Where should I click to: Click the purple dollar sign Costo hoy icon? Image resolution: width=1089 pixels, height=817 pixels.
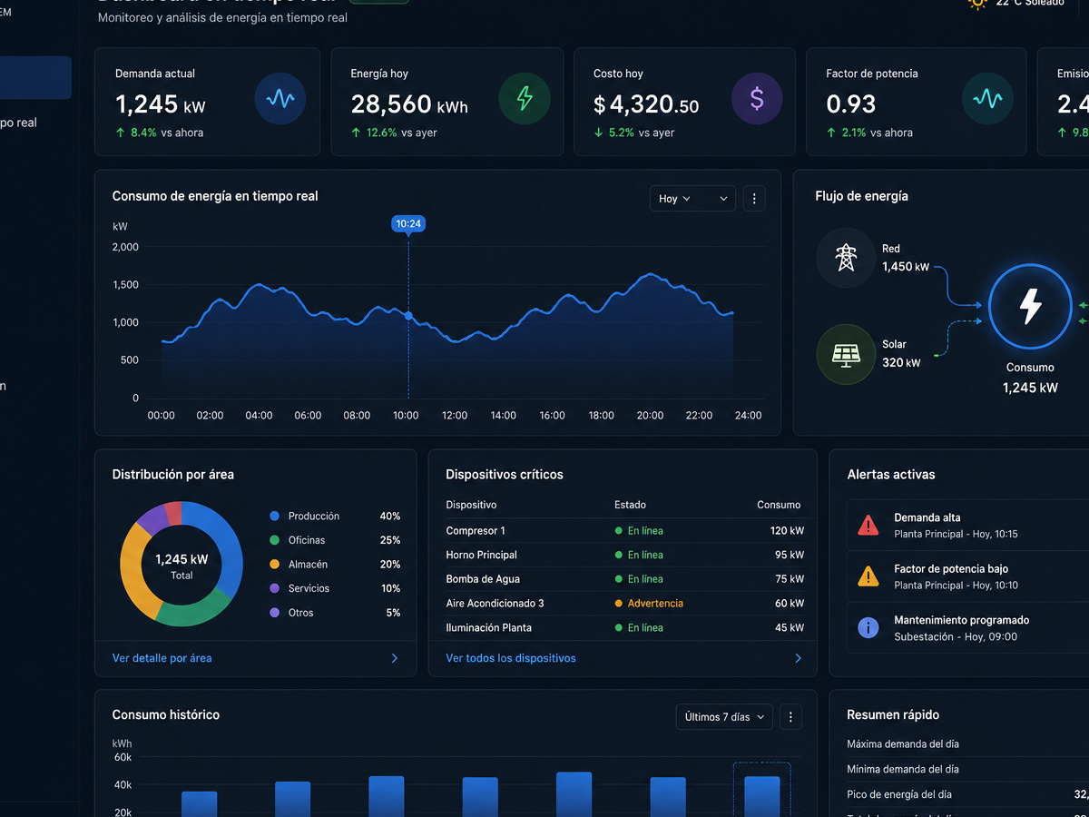[x=757, y=99]
